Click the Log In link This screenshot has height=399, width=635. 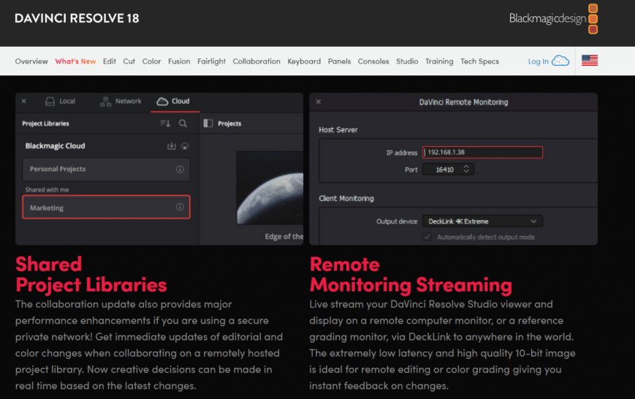(539, 61)
